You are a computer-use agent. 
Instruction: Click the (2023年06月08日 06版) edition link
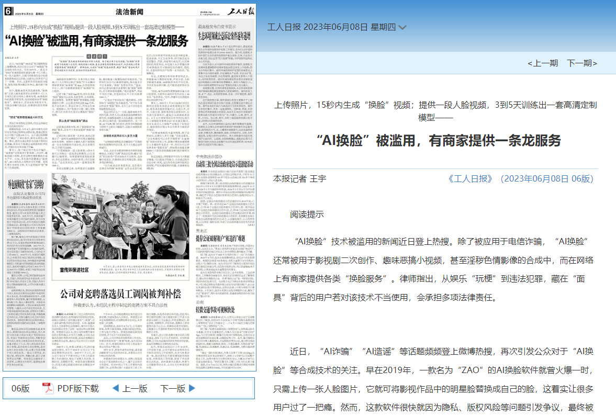545,178
